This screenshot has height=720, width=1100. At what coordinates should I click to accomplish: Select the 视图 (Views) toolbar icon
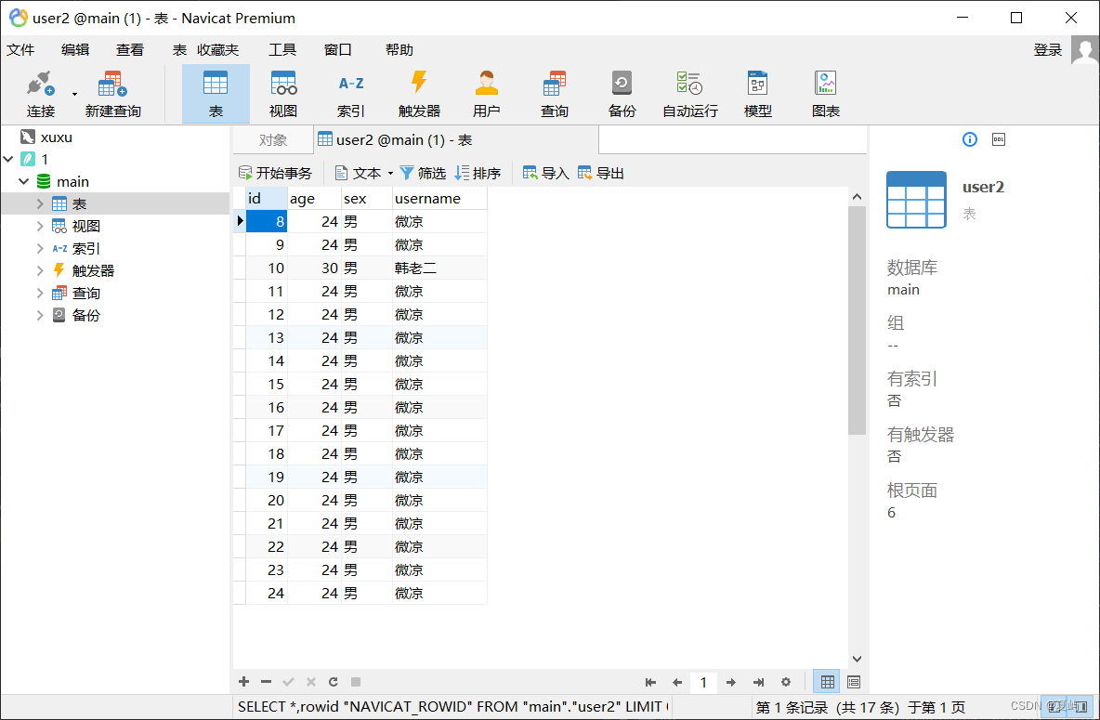pos(283,92)
